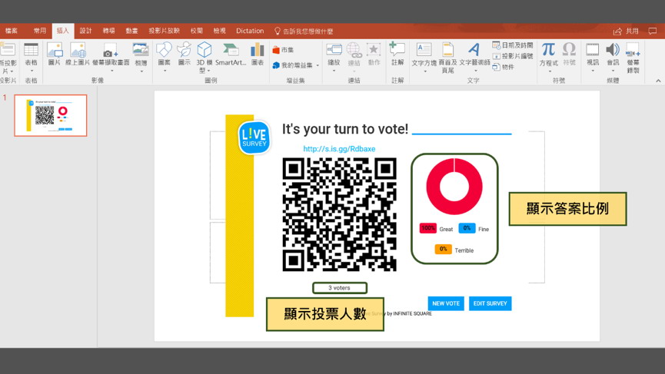This screenshot has height=374, width=665.
Task: Click the Tell Me (告訴我您想做什麼) box
Action: coord(304,31)
